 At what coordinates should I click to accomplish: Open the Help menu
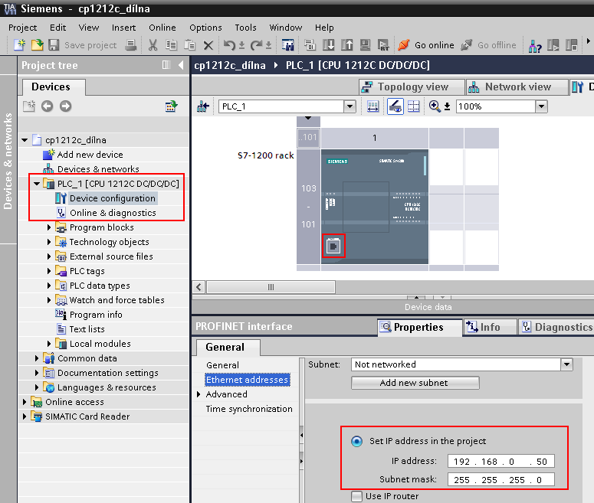coord(324,28)
